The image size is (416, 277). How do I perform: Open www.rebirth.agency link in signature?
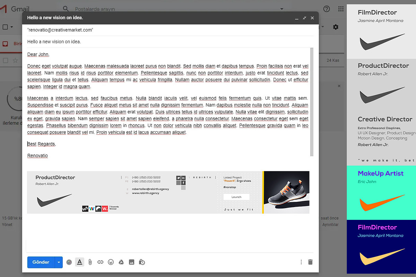pos(146,193)
